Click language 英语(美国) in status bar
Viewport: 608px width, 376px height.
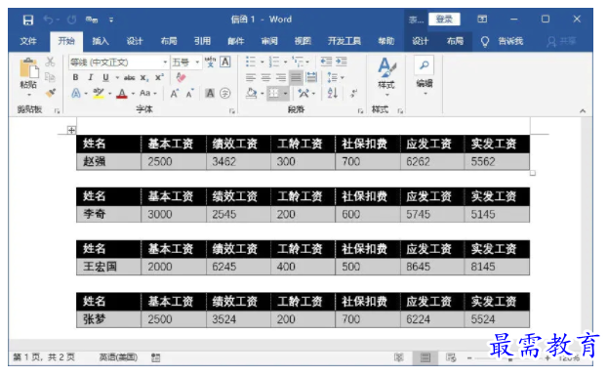point(118,357)
